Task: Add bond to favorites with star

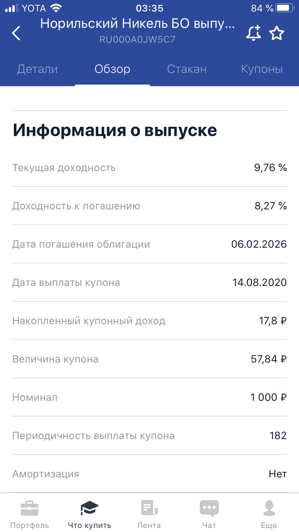Action: (277, 33)
